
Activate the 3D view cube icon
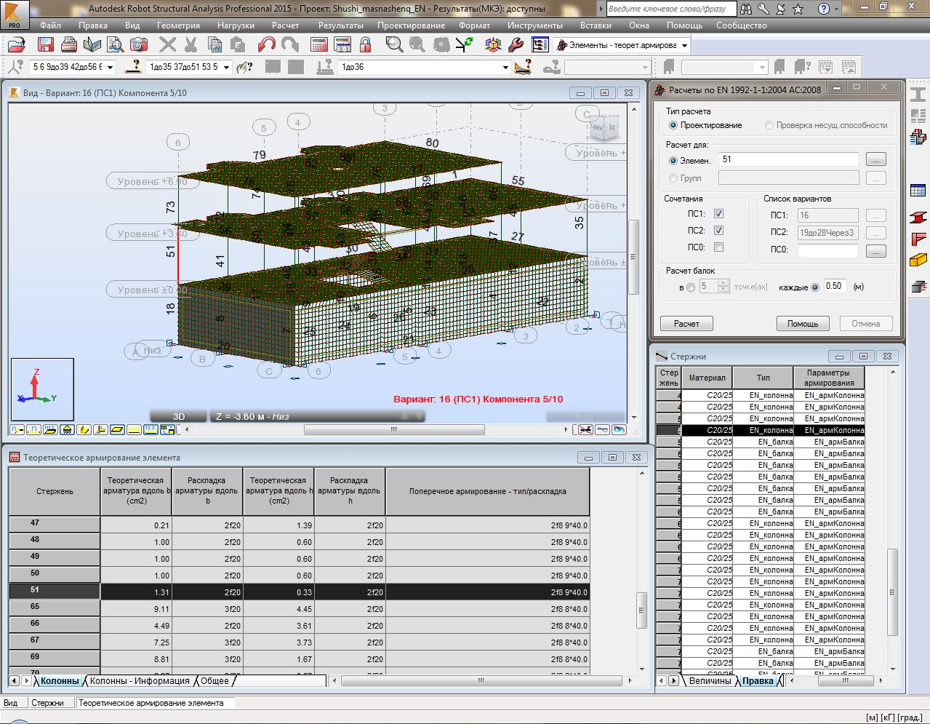[493, 44]
